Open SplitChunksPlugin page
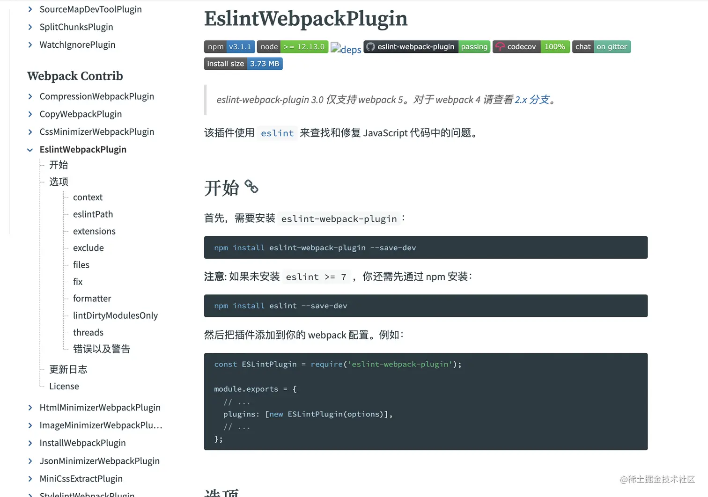 click(x=76, y=27)
